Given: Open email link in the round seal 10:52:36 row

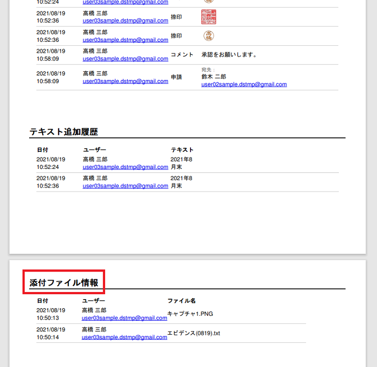Looking at the screenshot, I should (125, 40).
